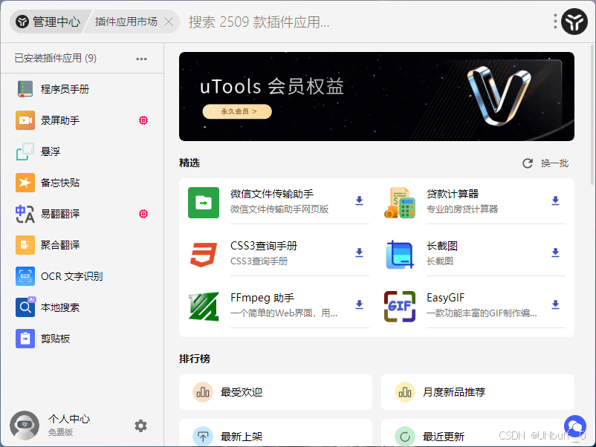Image resolution: width=596 pixels, height=447 pixels.
Task: Open the 最新上架 list
Action: (276, 433)
